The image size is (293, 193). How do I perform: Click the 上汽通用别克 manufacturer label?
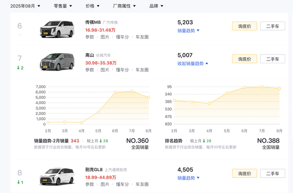[x=116, y=170]
